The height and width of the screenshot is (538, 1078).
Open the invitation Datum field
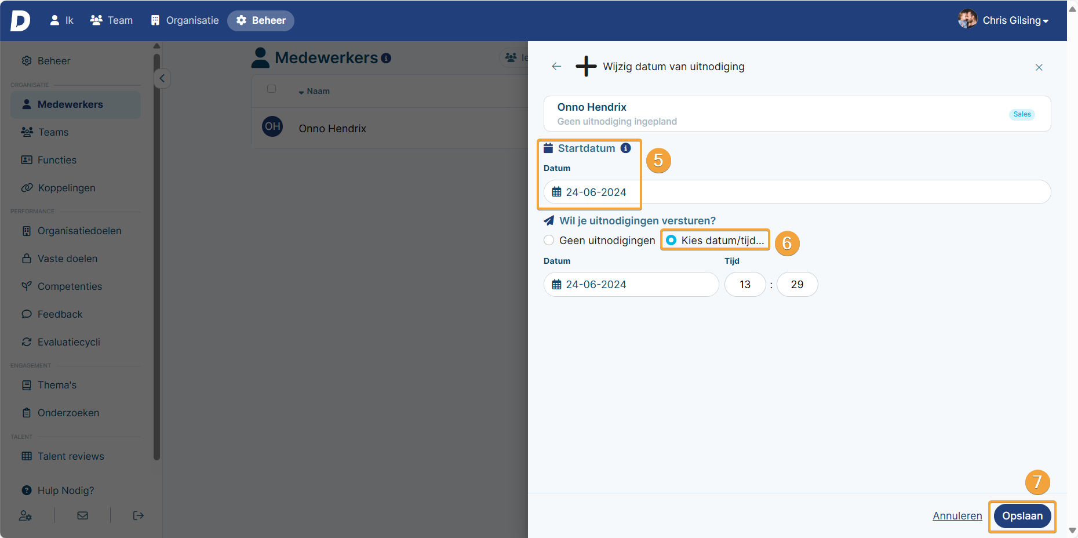tap(631, 285)
